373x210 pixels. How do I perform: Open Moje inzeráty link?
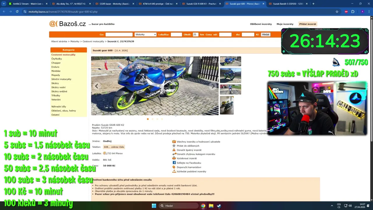pyautogui.click(x=285, y=24)
